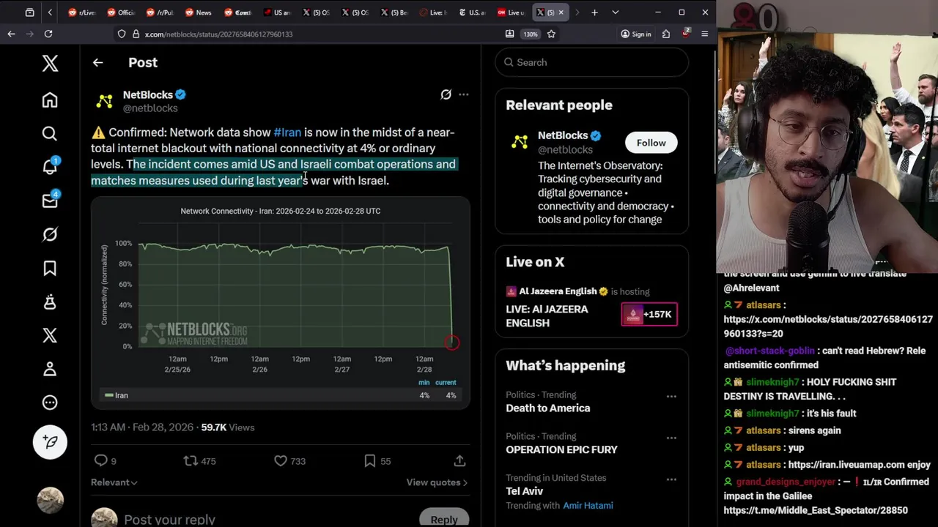Open the network connectivity chart image
The image size is (938, 527).
pos(281,303)
